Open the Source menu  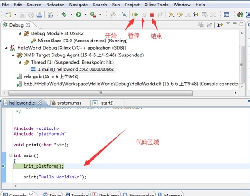tap(34, 5)
